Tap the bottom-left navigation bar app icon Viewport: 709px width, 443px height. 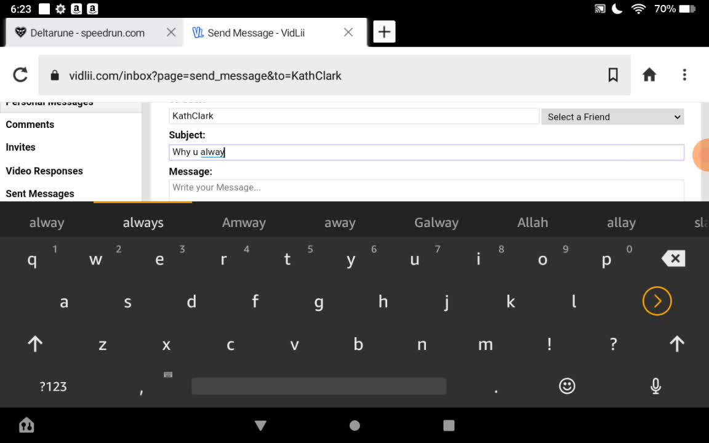(x=26, y=425)
